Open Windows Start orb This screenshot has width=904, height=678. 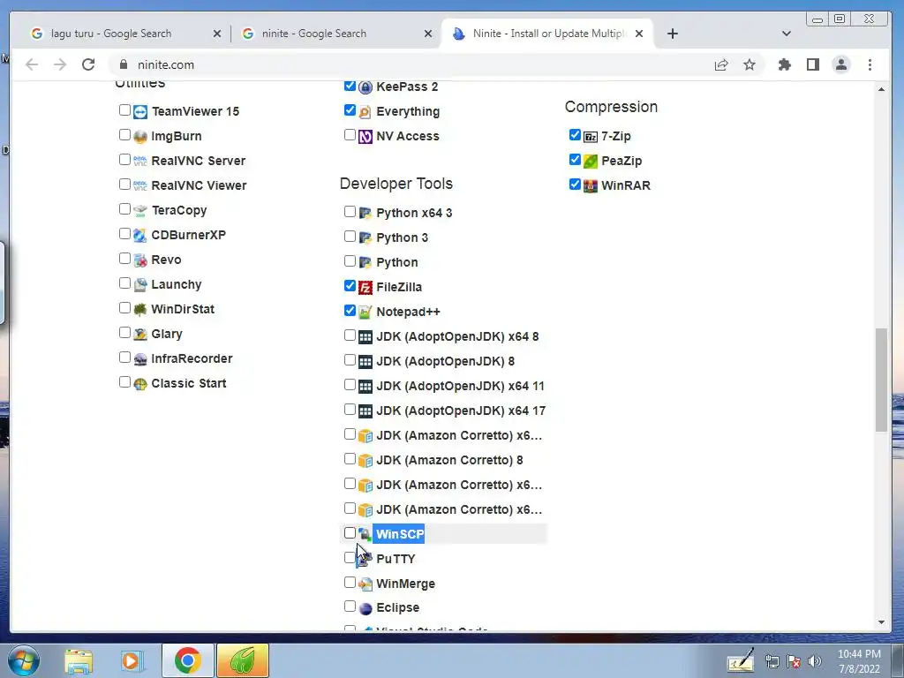click(x=23, y=660)
